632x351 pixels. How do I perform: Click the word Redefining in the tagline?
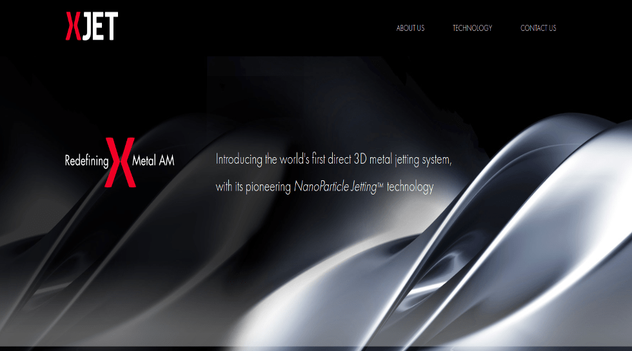(86, 161)
